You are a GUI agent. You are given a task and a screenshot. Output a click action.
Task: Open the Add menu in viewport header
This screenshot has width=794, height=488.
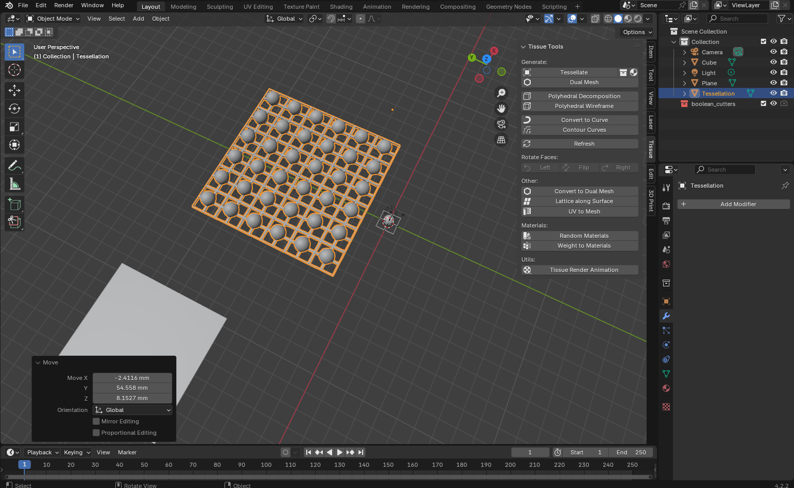click(139, 19)
